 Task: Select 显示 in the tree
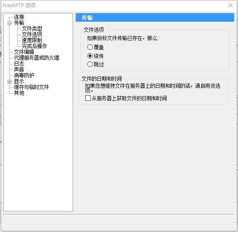coord(19,81)
